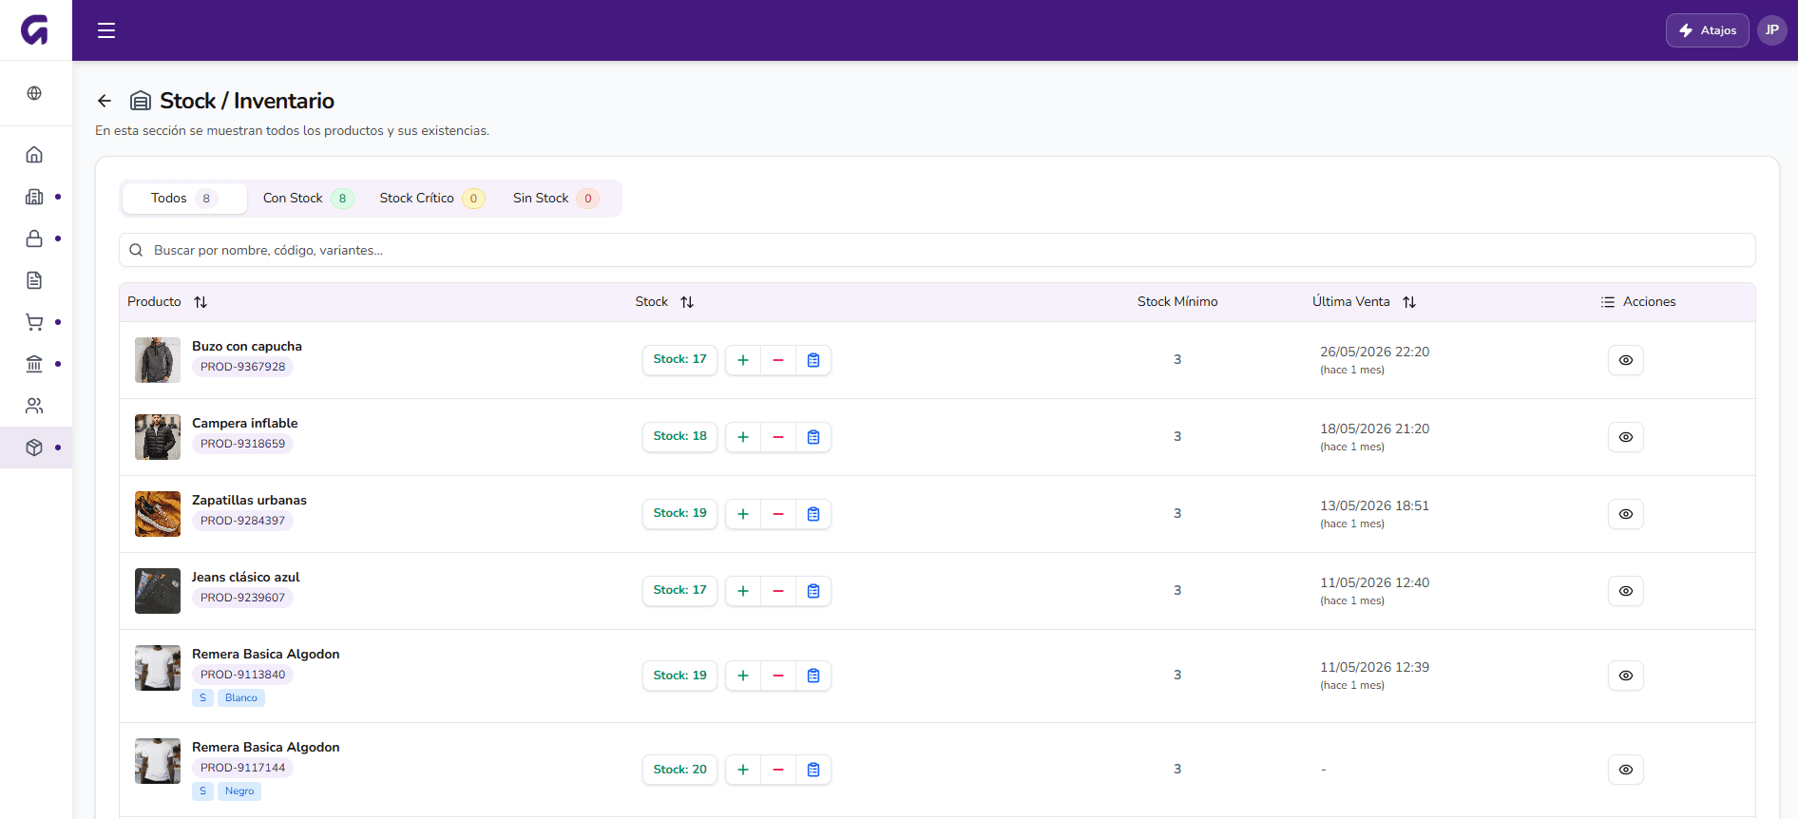This screenshot has height=819, width=1798.
Task: Show Jeans clásico azul details eye icon
Action: pyautogui.click(x=1626, y=591)
